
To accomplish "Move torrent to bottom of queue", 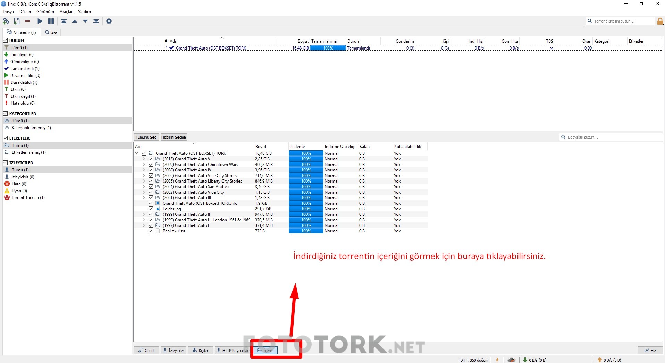I will [x=96, y=21].
